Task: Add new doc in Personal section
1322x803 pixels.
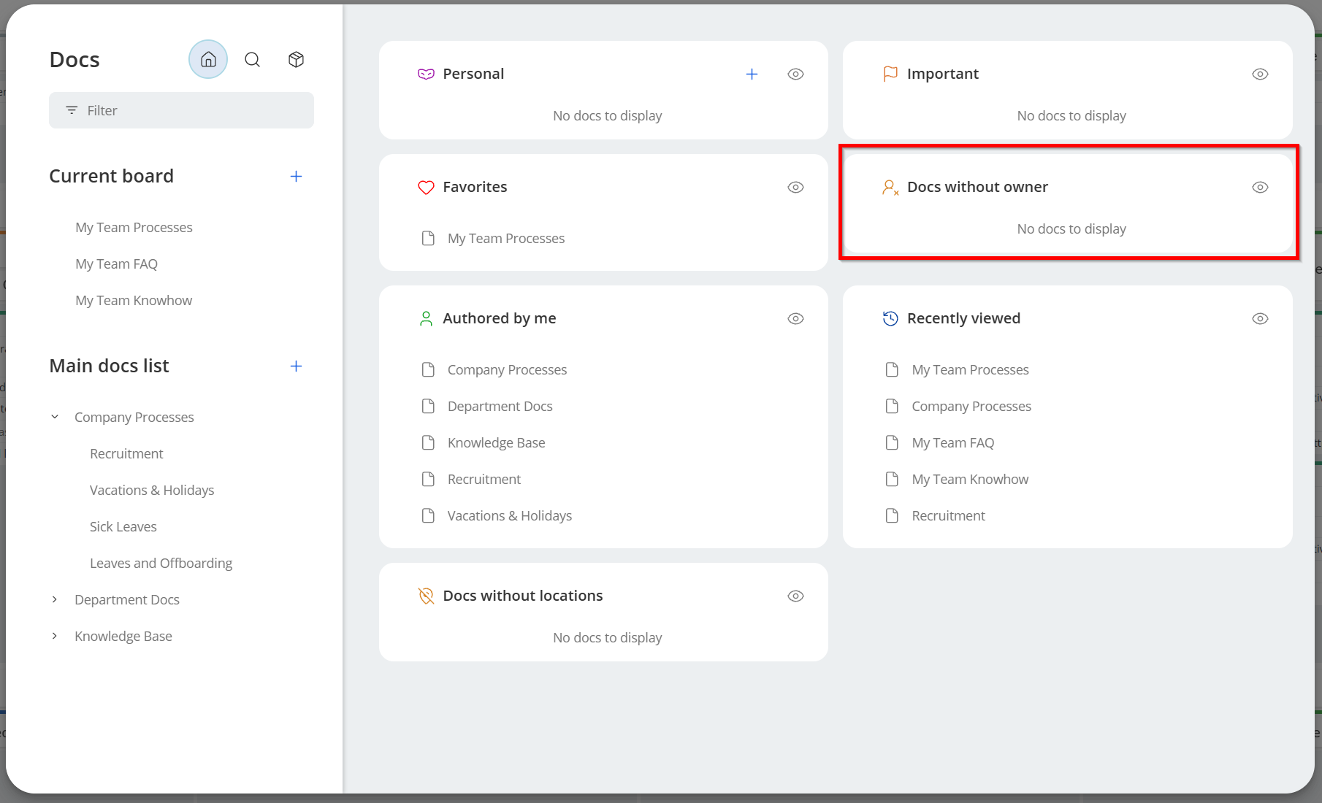Action: pos(752,74)
